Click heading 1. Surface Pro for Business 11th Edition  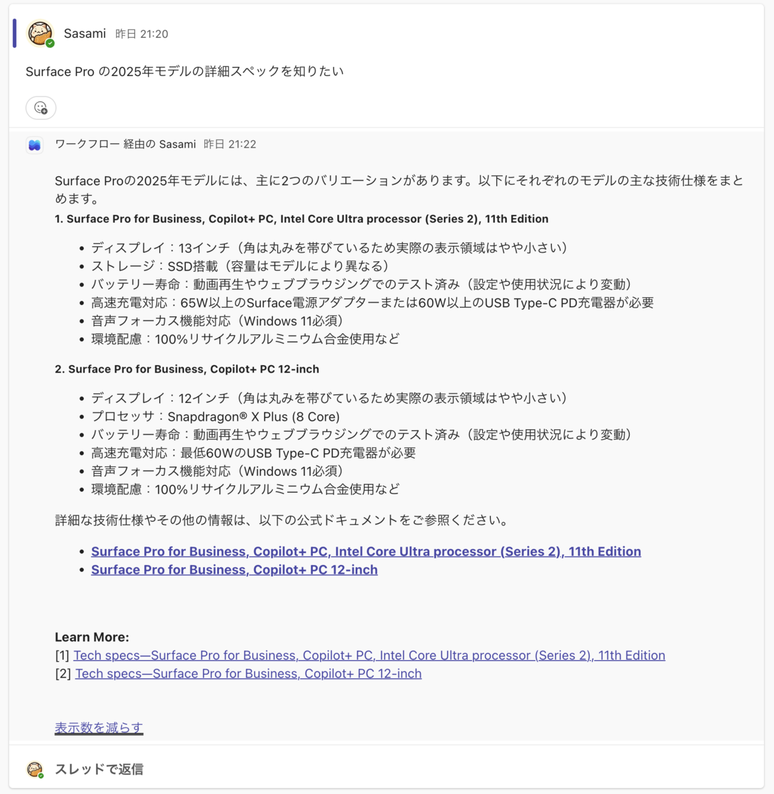pos(302,219)
